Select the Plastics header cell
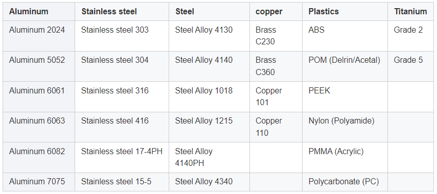This screenshot has height=194, width=437. [345, 12]
